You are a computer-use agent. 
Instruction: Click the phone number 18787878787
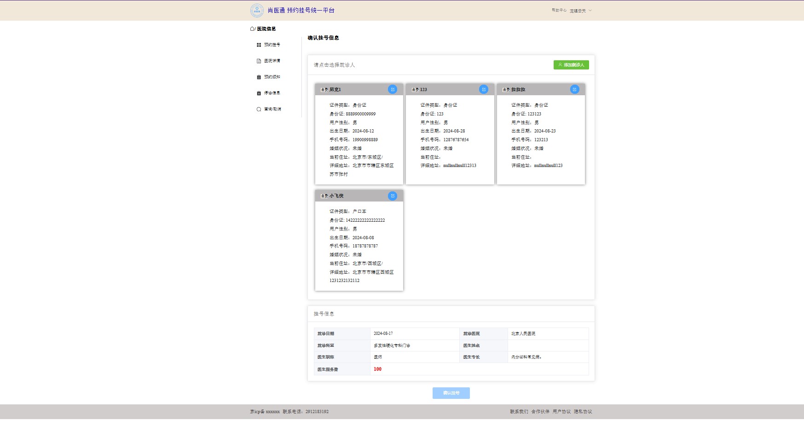(365, 246)
